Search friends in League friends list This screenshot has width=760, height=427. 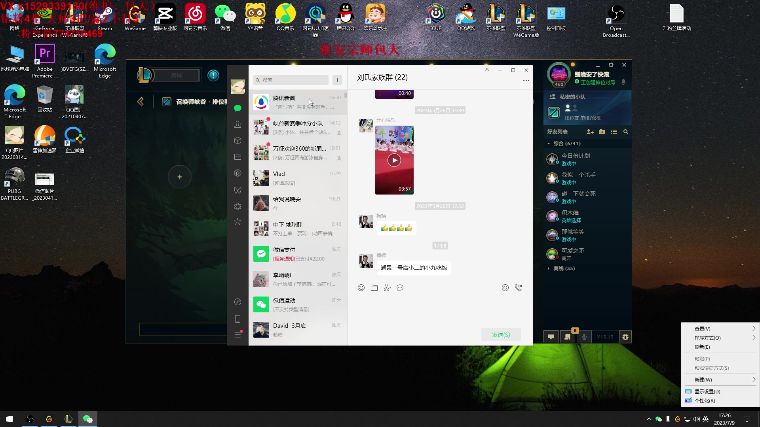point(626,132)
